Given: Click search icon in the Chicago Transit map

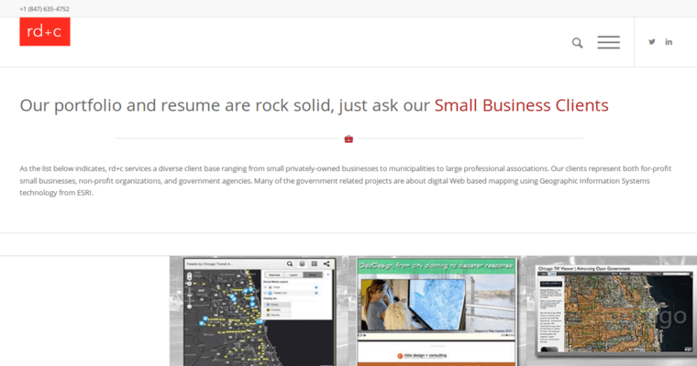Looking at the screenshot, I should click(290, 264).
